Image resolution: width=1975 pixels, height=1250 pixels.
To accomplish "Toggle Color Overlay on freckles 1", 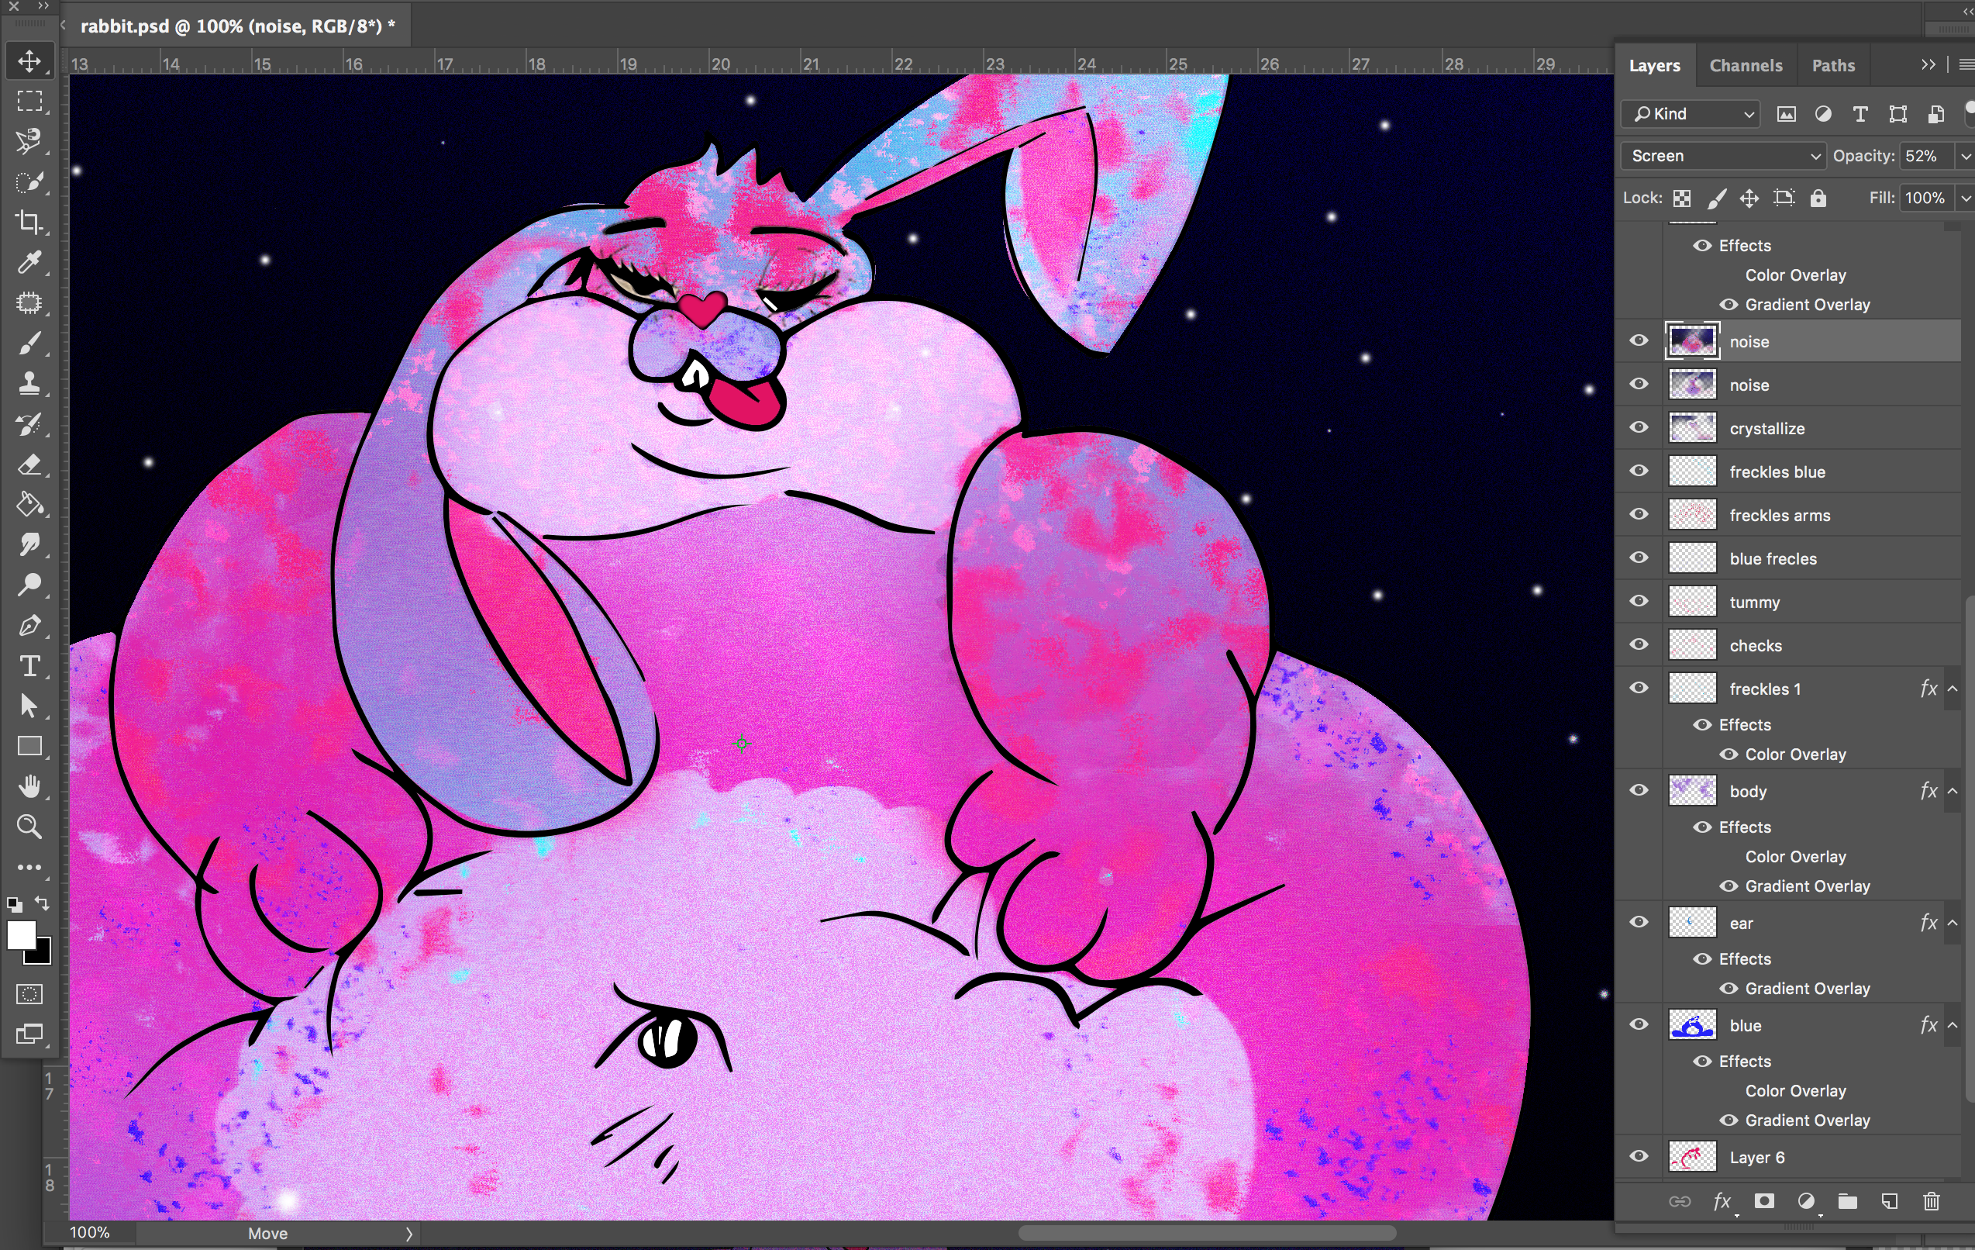I will click(x=1729, y=754).
